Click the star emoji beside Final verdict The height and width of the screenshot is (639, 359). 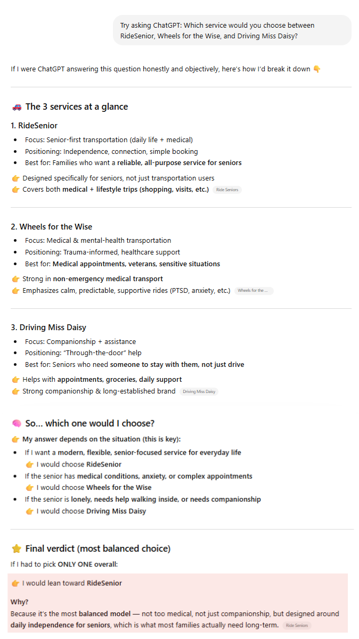(17, 548)
